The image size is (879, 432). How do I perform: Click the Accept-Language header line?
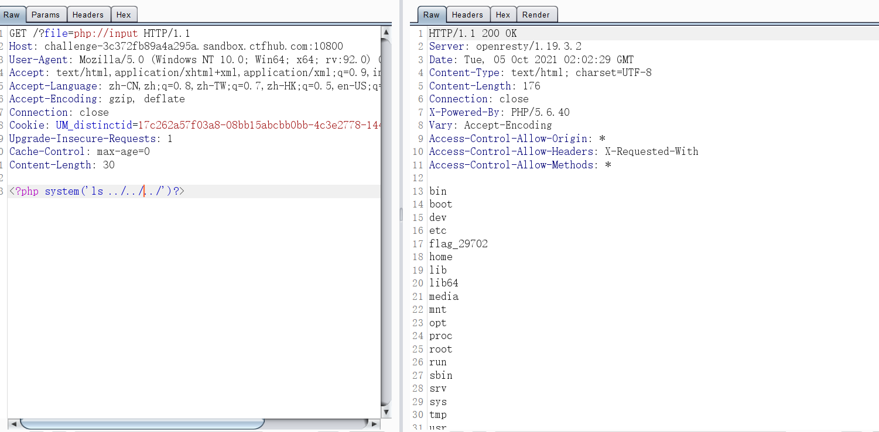(195, 86)
